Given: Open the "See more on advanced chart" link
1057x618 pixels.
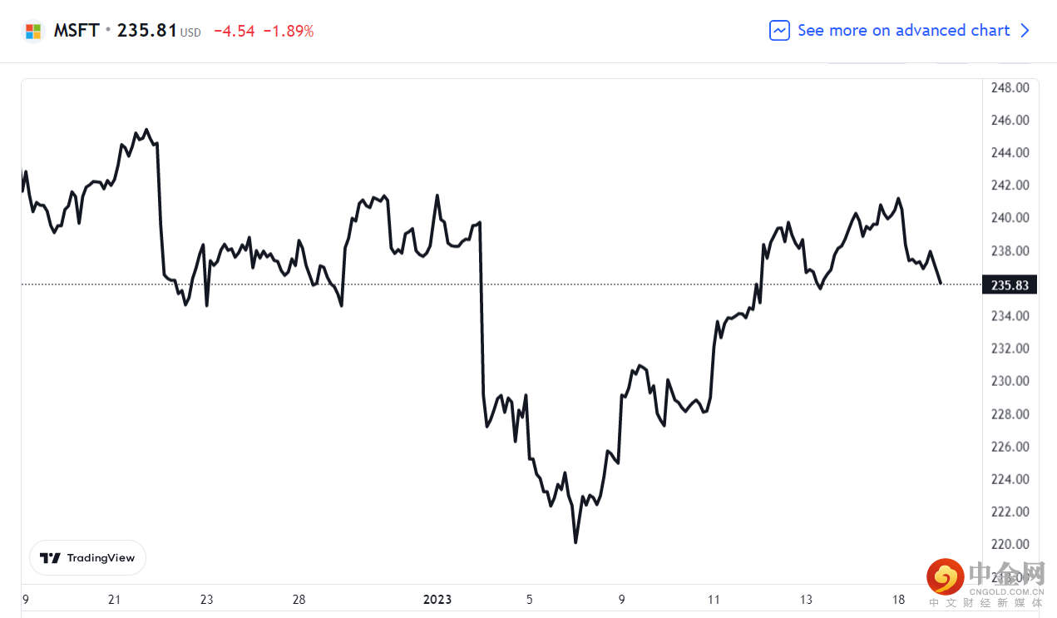Looking at the screenshot, I should tap(903, 31).
